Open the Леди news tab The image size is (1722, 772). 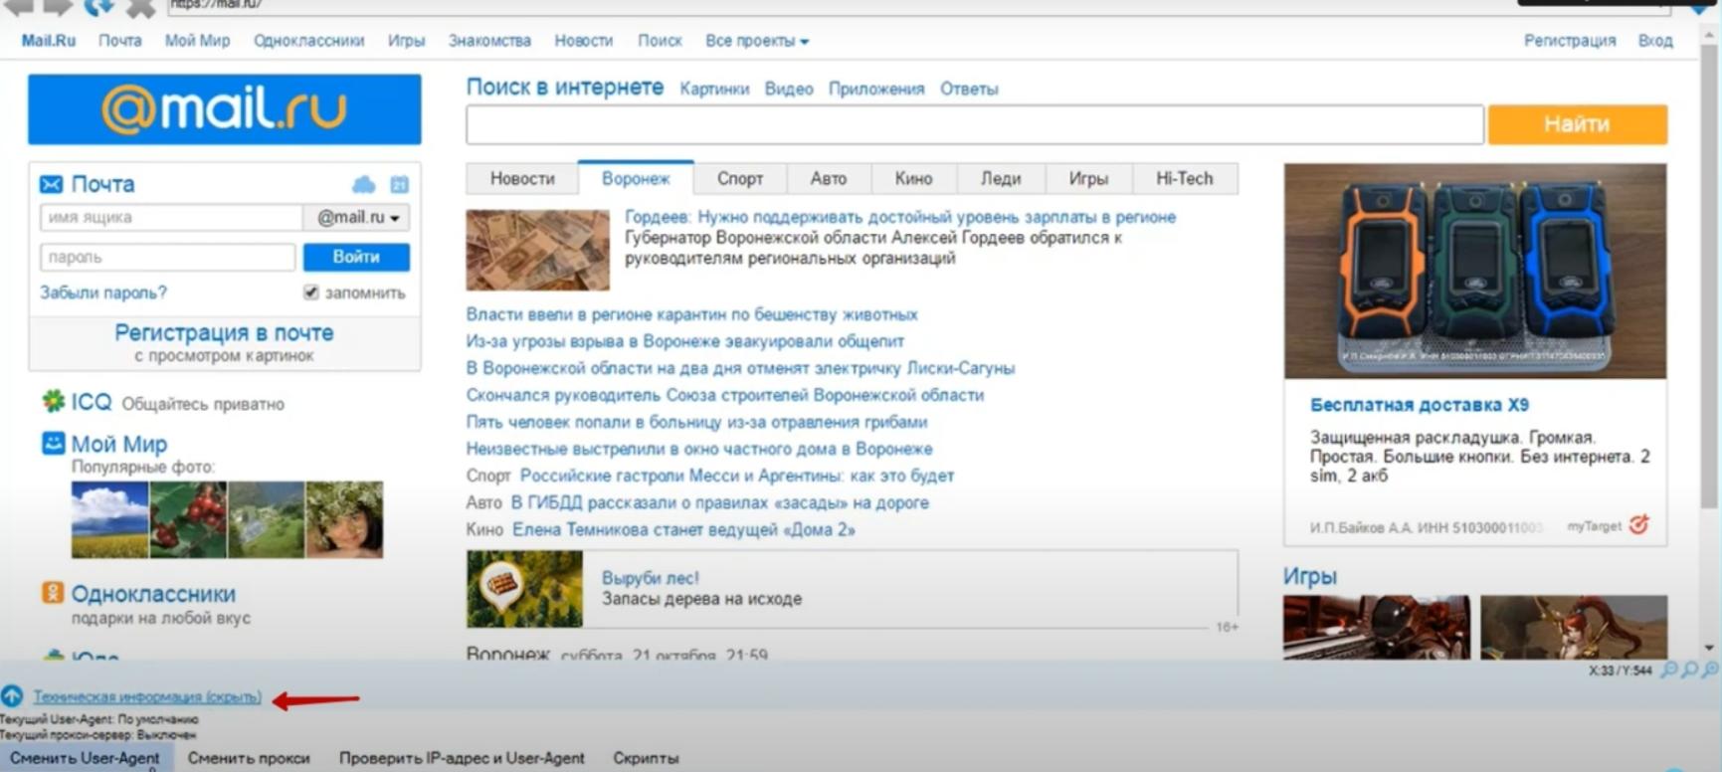1001,179
